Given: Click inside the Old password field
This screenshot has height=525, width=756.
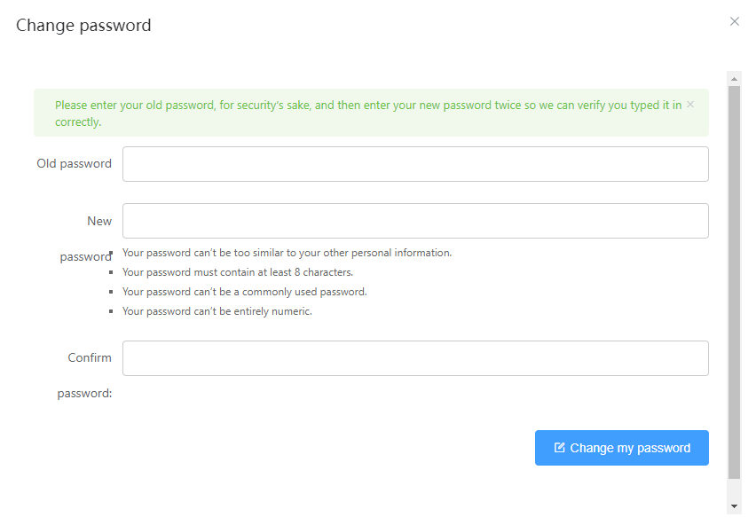Looking at the screenshot, I should coord(415,163).
